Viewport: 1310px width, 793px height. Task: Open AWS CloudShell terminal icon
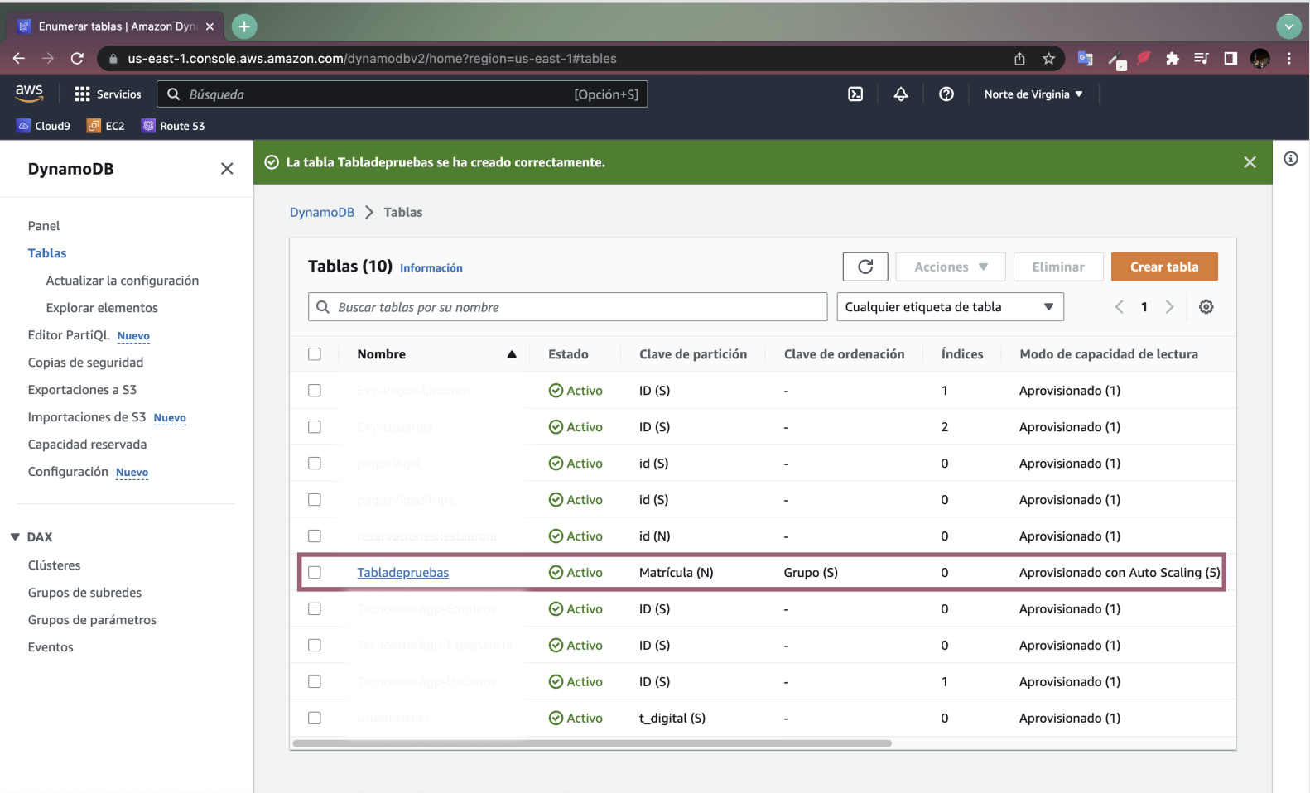coord(855,94)
